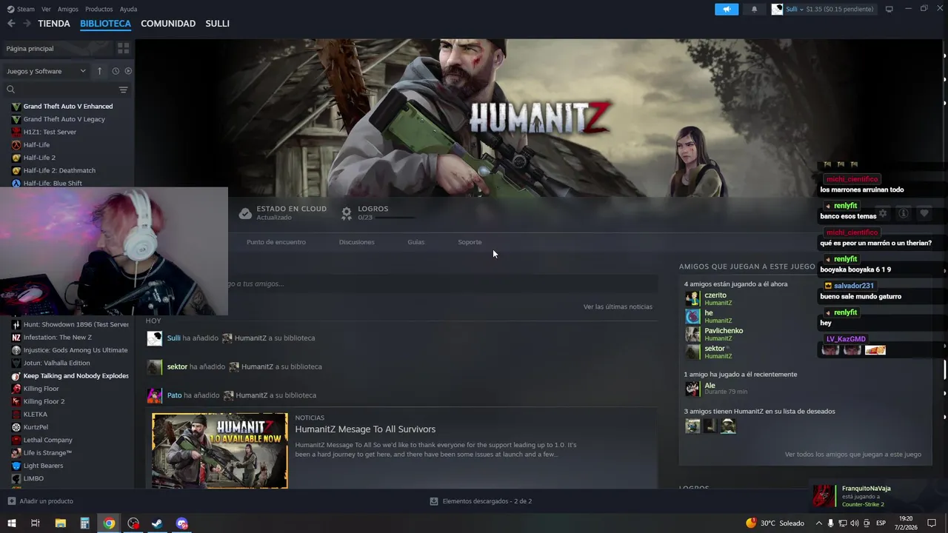This screenshot has width=948, height=533.
Task: Open Windows Start menu
Action: [x=11, y=523]
